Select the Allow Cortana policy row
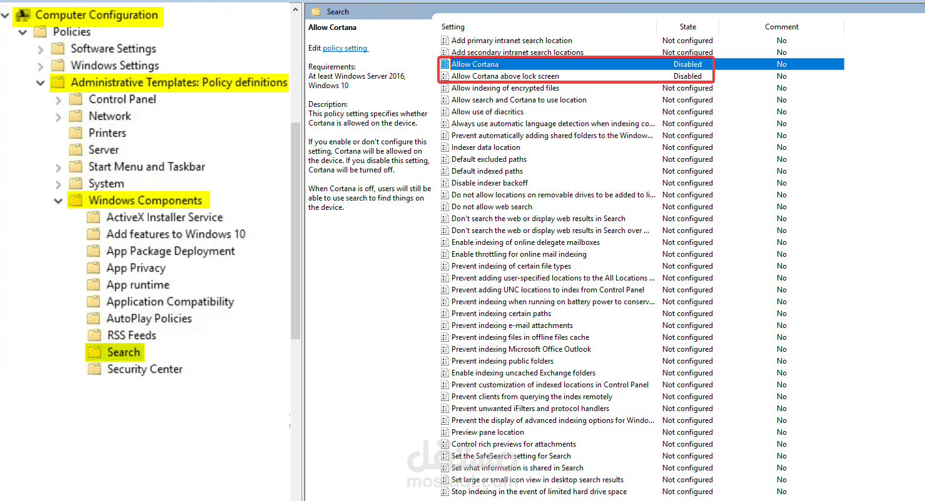 [642, 64]
